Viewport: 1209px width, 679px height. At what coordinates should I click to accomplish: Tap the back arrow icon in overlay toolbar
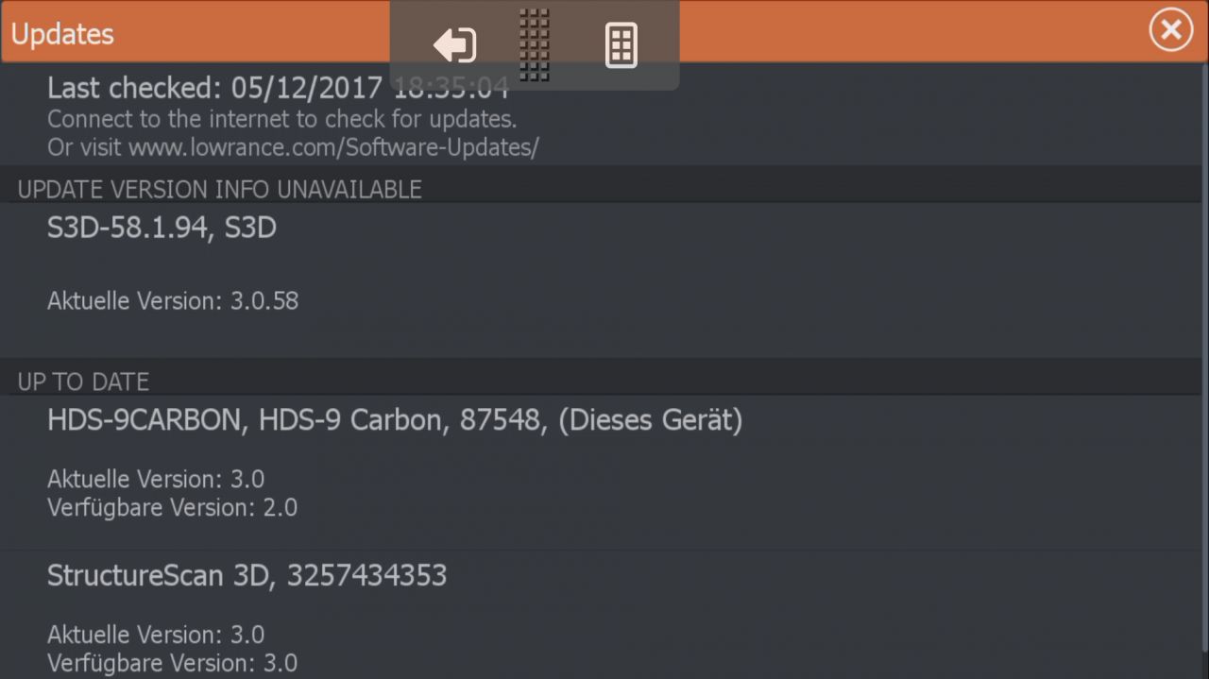[x=454, y=45]
